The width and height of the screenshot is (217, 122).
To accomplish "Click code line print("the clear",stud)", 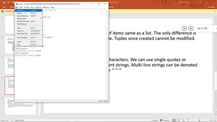I will (28, 55).
